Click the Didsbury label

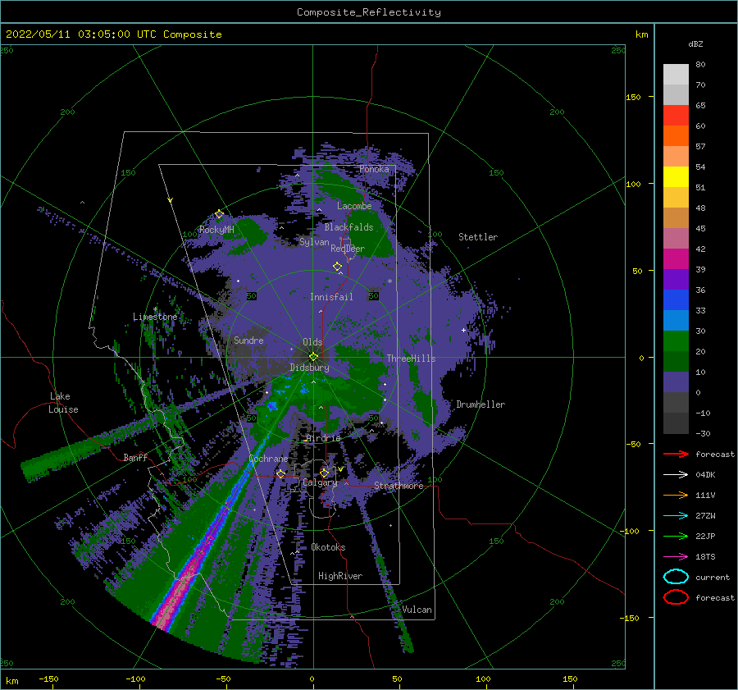pyautogui.click(x=309, y=368)
